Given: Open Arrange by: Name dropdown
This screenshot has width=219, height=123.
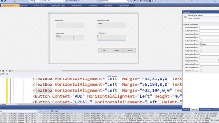Looking at the screenshot, I should tap(191, 24).
